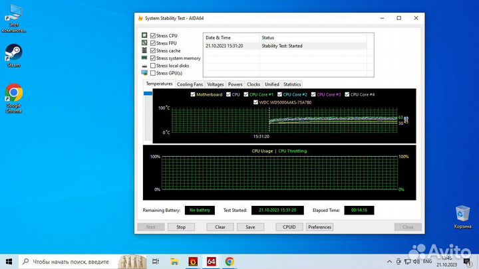
Task: Switch to the Statistics tab
Action: [x=292, y=84]
